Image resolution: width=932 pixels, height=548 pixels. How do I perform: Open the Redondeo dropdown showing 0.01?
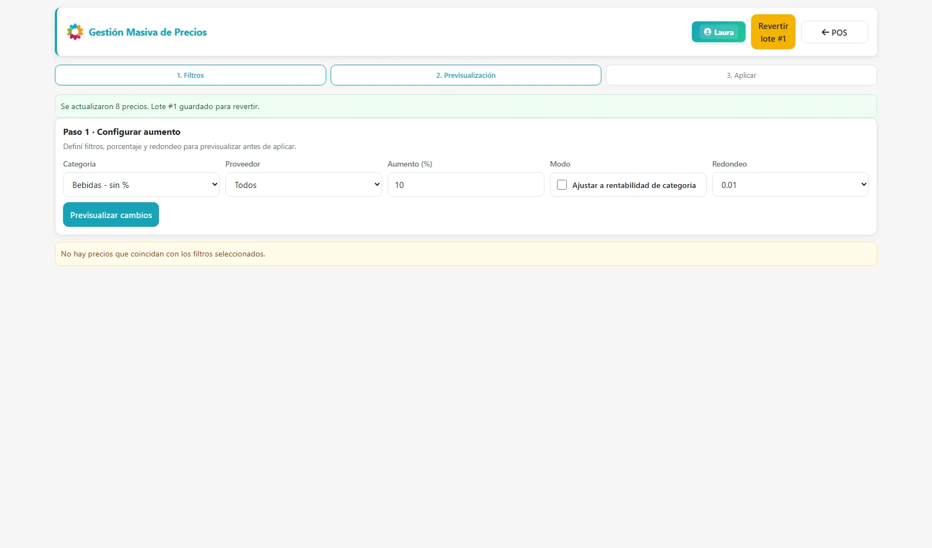[x=791, y=185]
